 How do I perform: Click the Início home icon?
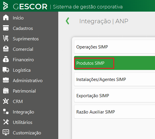(6, 17)
